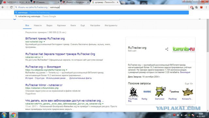
Task: Open the Ещё search category dropdown
Action: 83,26
